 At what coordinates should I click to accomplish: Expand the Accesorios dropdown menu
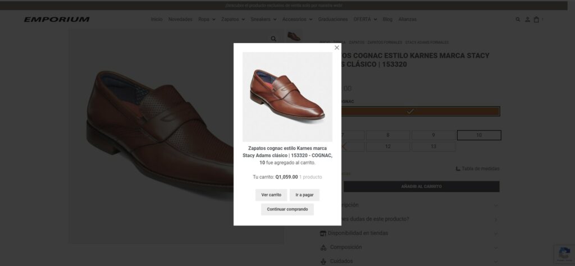(298, 20)
